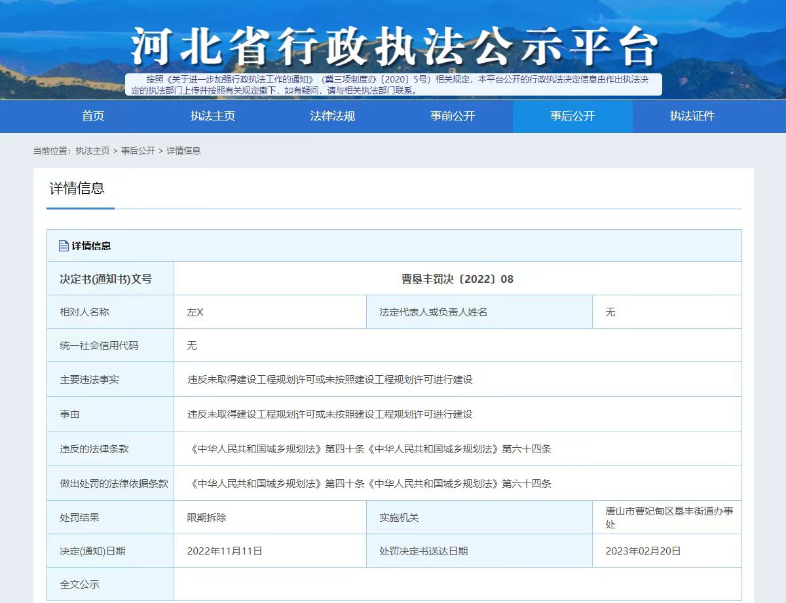The height and width of the screenshot is (603, 786).
Task: Click the 事后公开 breadcrumb link
Action: 138,151
